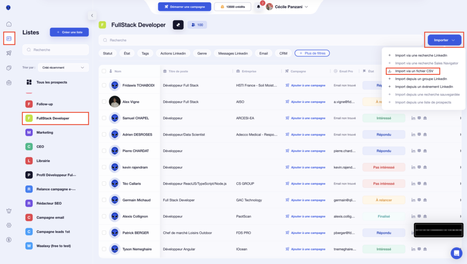The width and height of the screenshot is (467, 264).
Task: Click Démarrer une campagne button
Action: [x=185, y=6]
